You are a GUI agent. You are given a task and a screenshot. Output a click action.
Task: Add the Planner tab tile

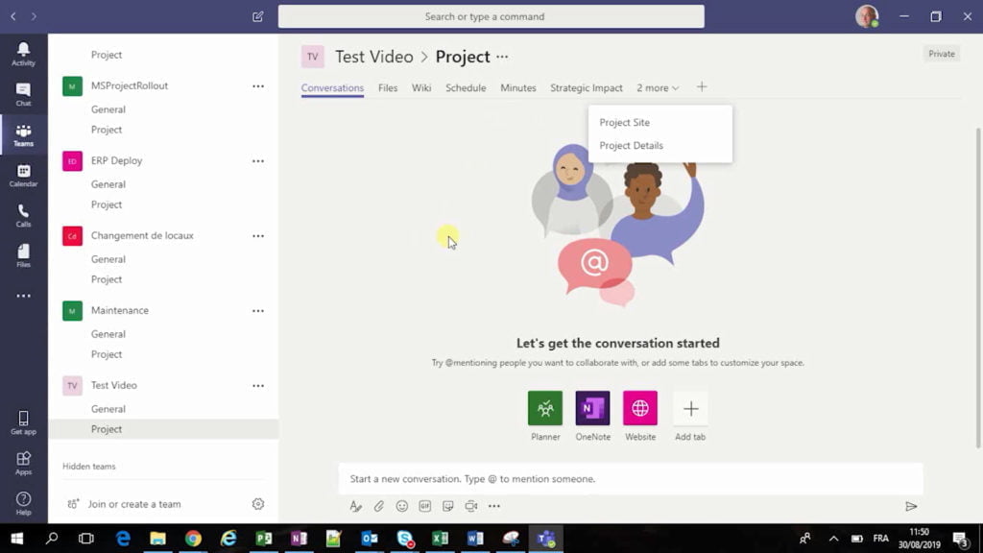click(545, 408)
